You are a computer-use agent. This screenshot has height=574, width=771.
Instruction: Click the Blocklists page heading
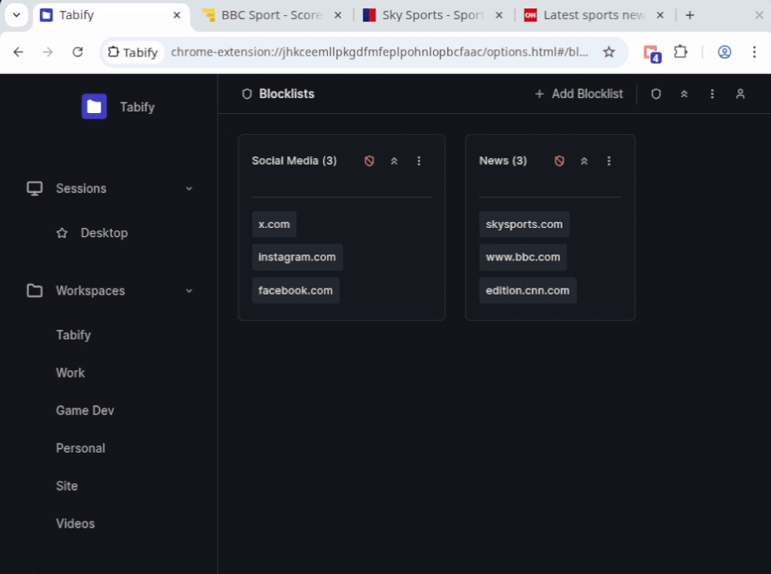286,94
